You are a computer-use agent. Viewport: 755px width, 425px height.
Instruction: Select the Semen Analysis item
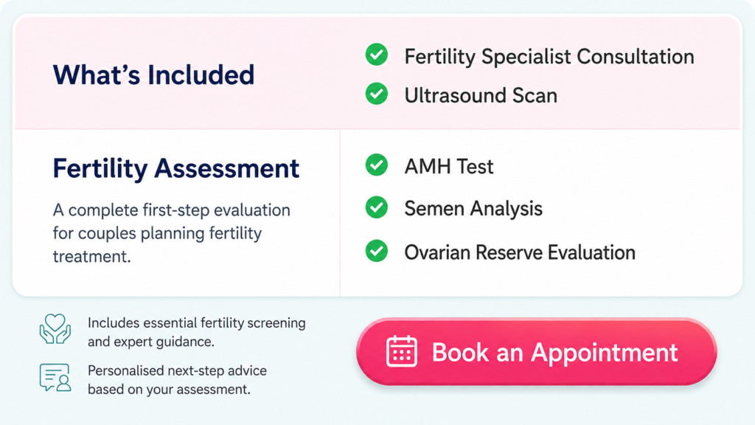click(473, 209)
